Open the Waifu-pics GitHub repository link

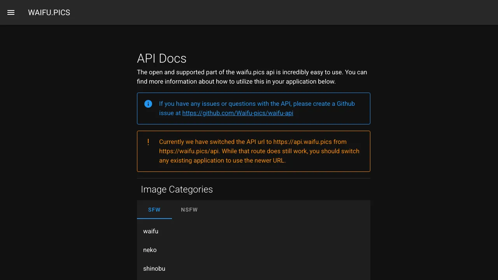pos(238,113)
